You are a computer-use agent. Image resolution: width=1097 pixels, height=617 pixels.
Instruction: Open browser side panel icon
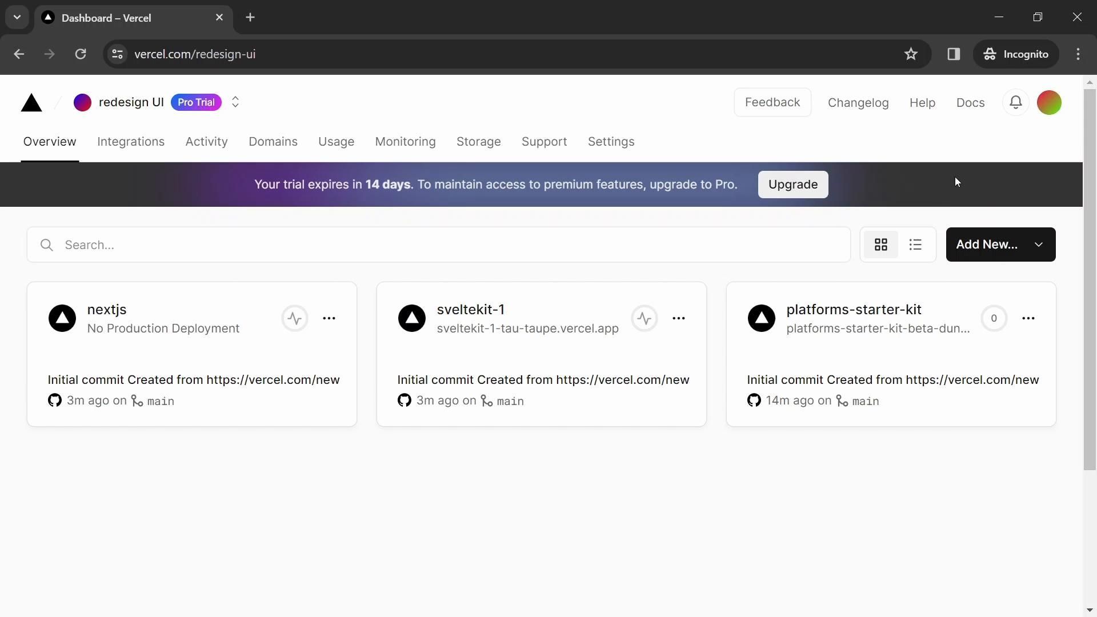tap(954, 54)
